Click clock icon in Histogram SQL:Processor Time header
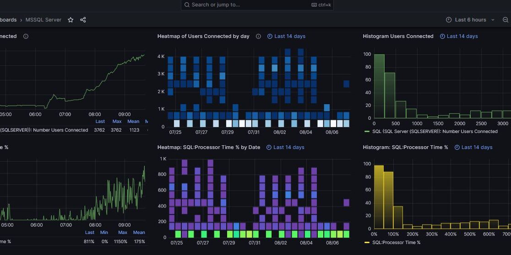This screenshot has height=255, width=511. (x=457, y=147)
